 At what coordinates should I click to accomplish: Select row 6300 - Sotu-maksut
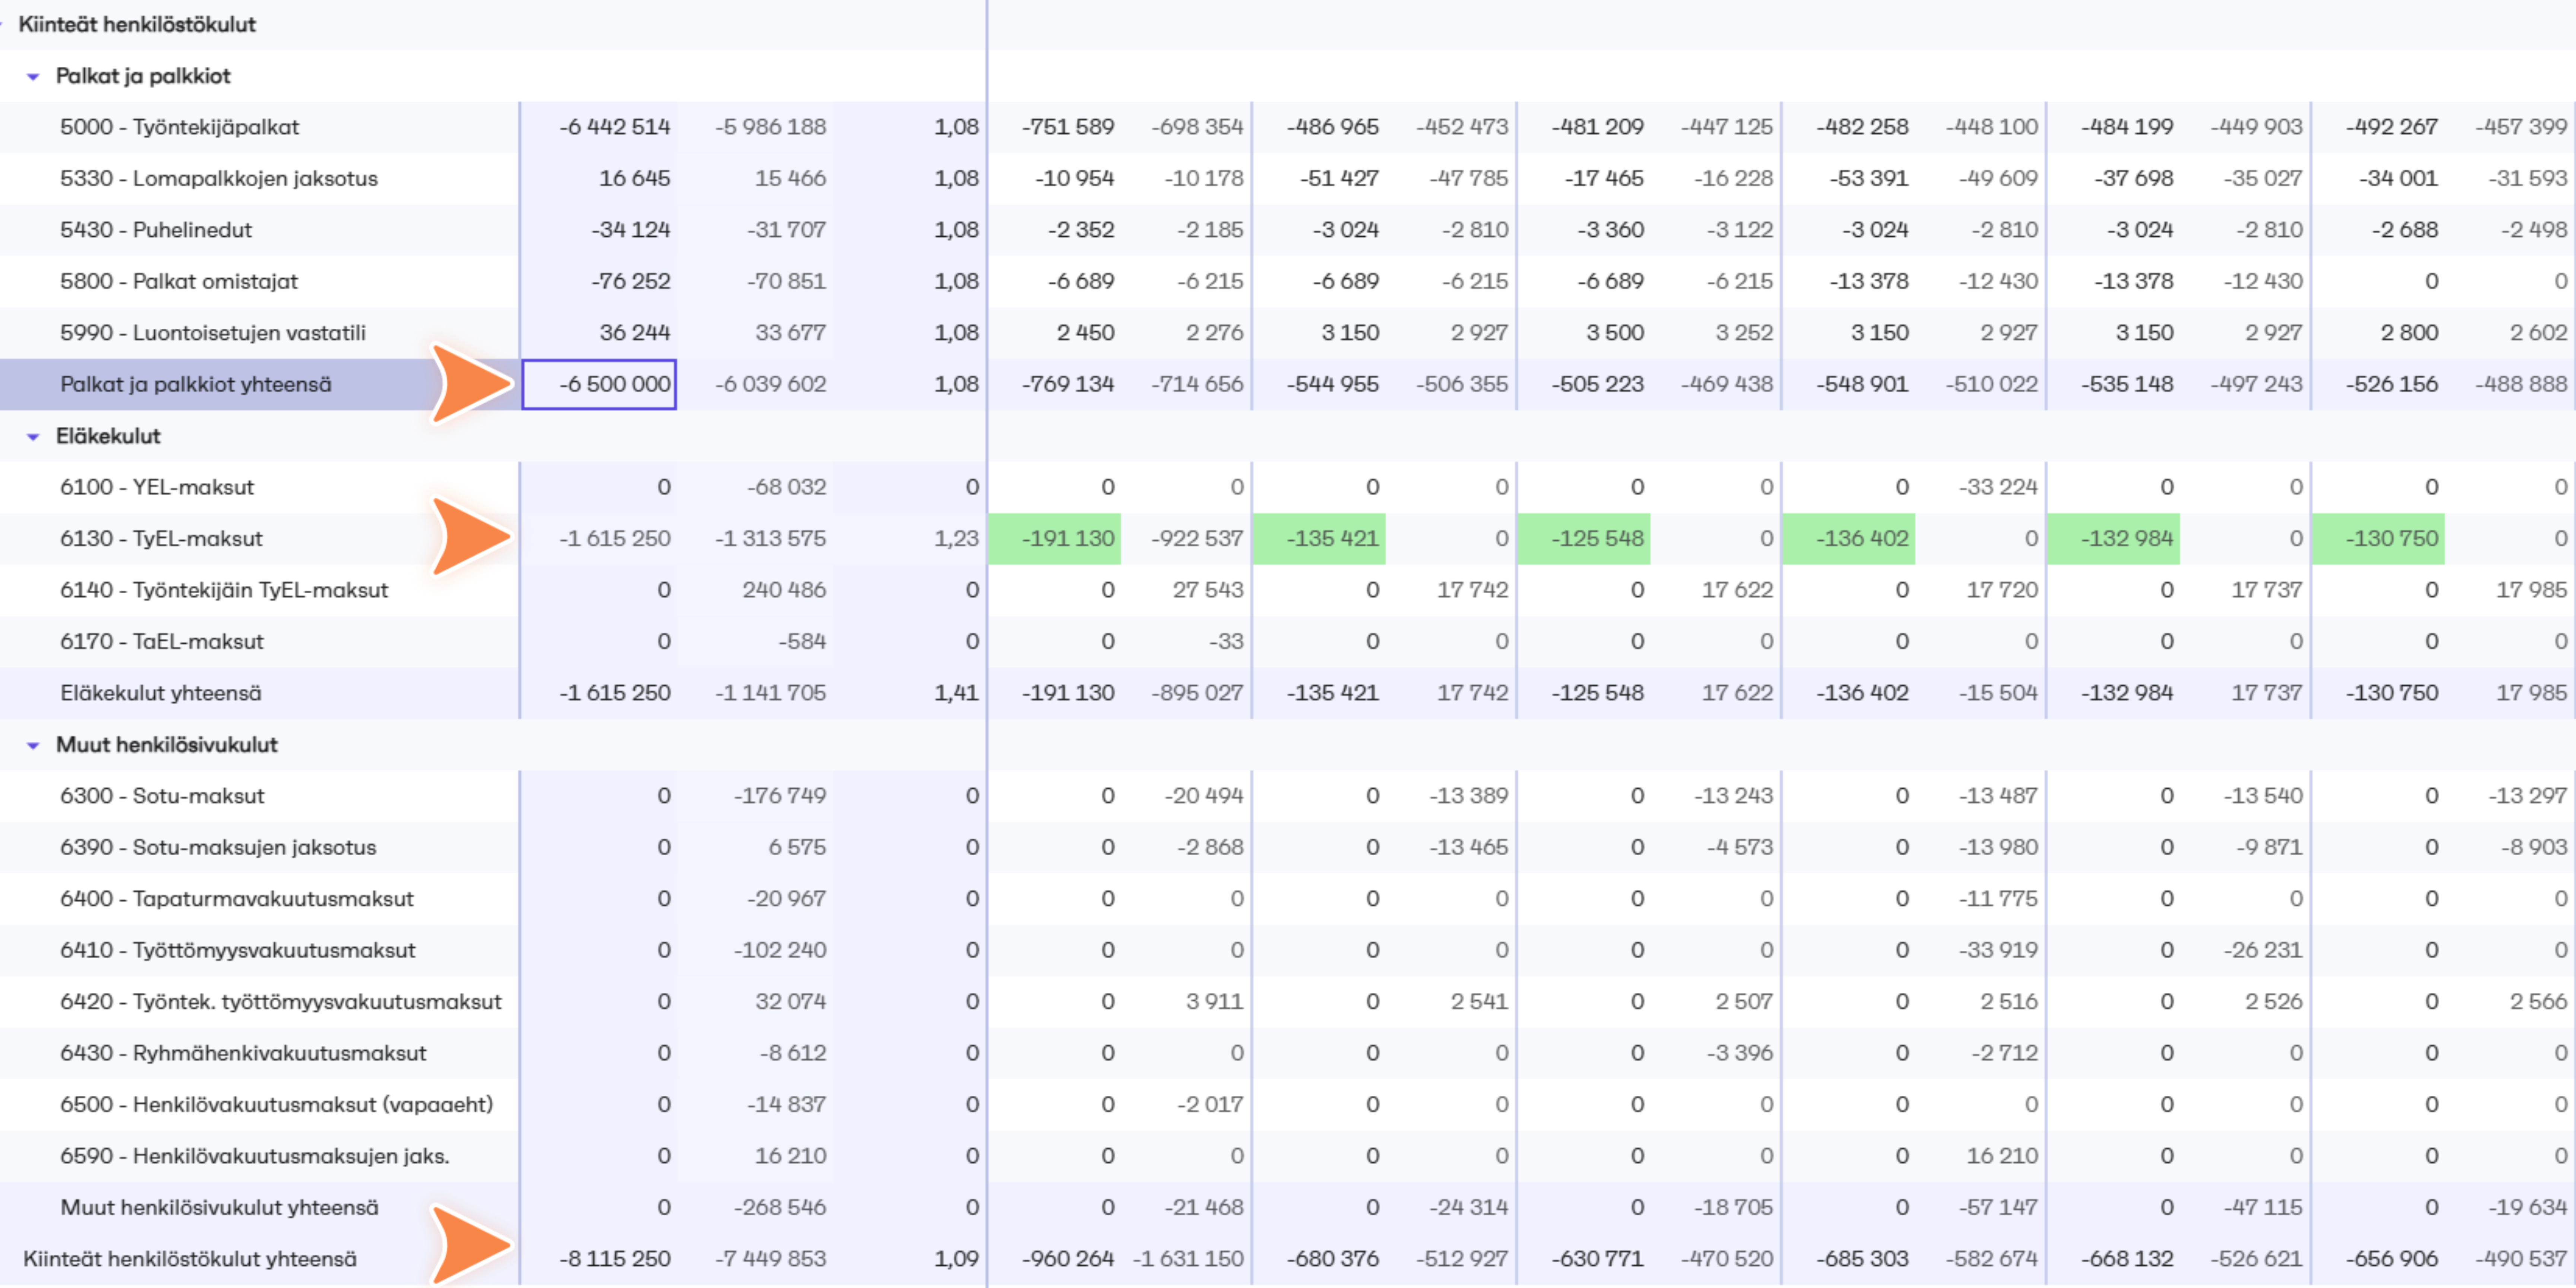(x=1288, y=796)
